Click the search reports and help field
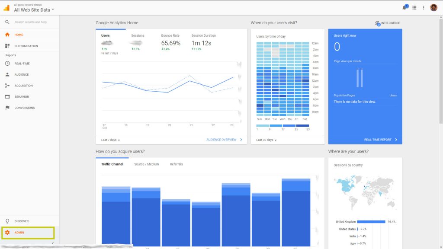The width and height of the screenshot is (443, 249). 31,22
